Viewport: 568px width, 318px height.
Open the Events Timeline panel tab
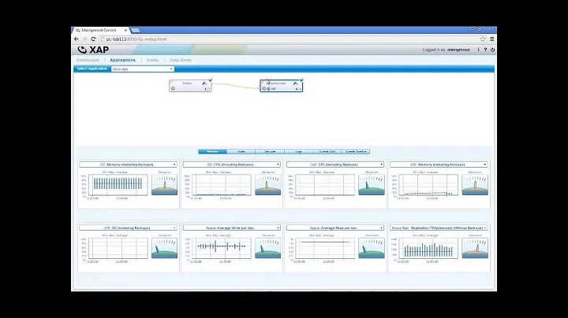coord(356,151)
